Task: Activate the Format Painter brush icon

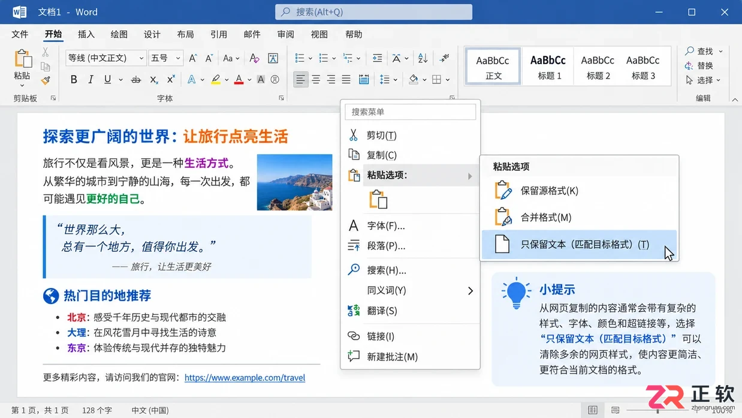Action: pos(46,80)
